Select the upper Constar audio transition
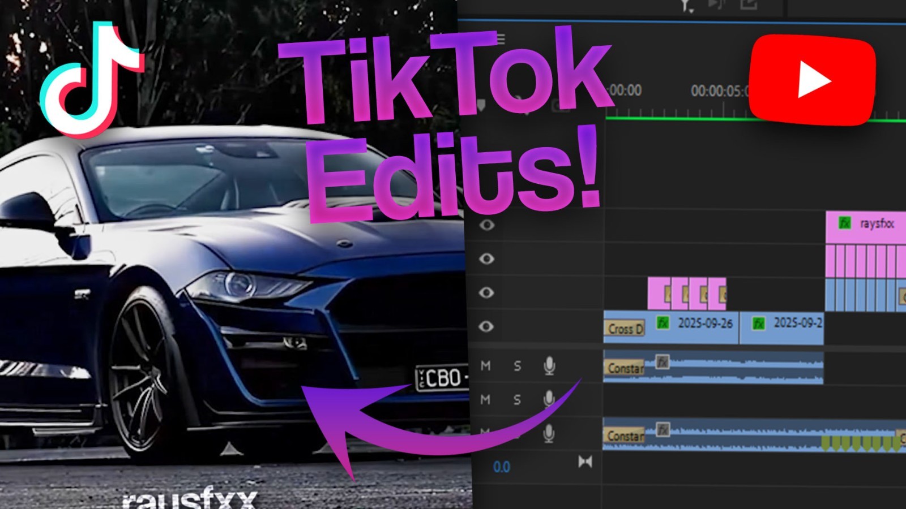Viewport: 906px width, 509px height. click(x=625, y=368)
